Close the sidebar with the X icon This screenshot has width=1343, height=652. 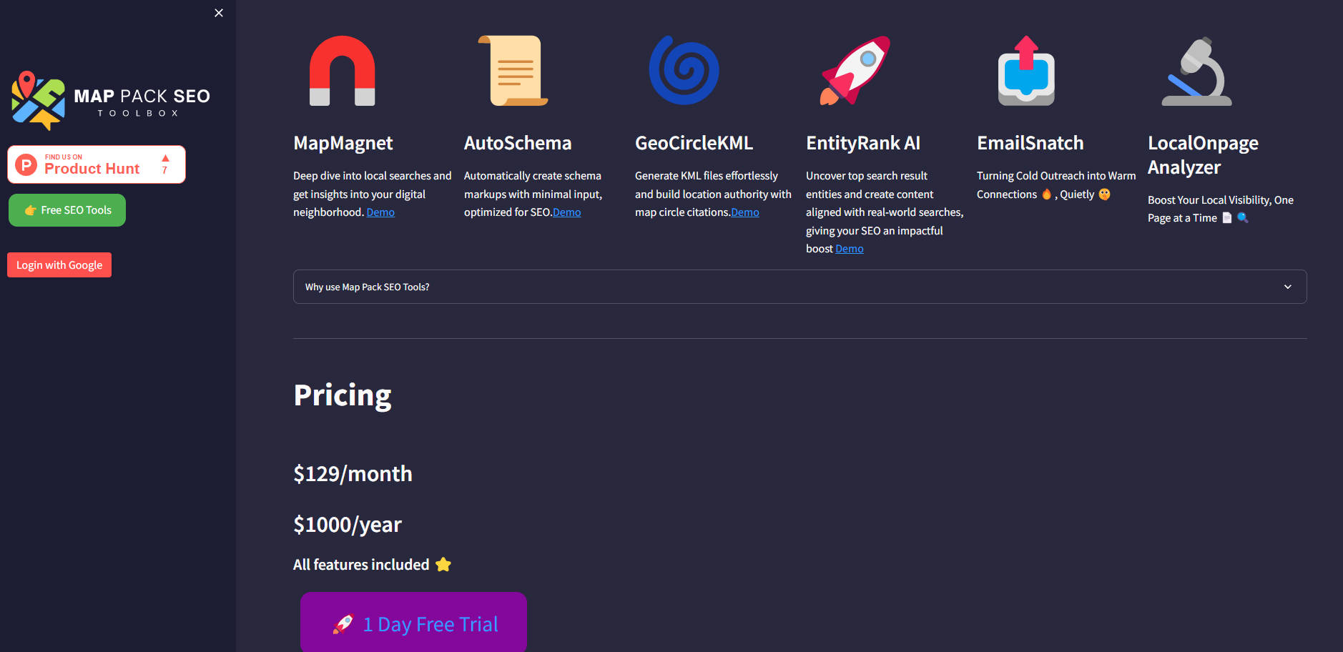pos(219,13)
